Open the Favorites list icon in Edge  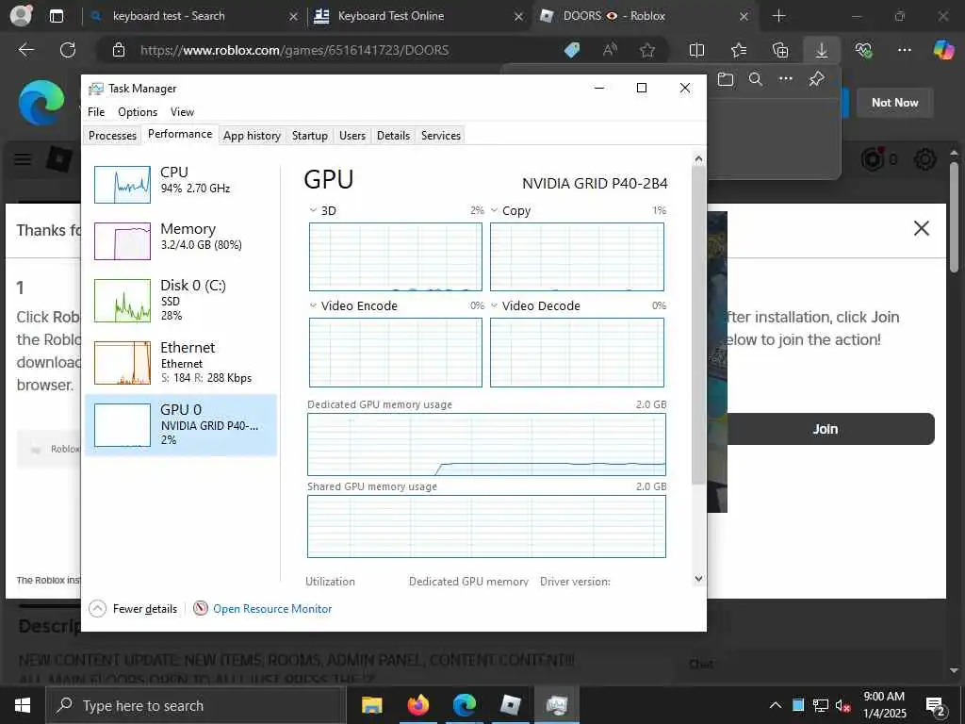click(739, 50)
